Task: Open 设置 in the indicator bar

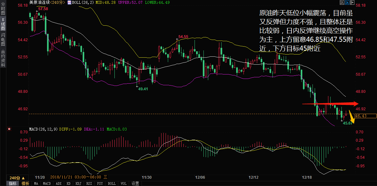Action: pos(135,183)
